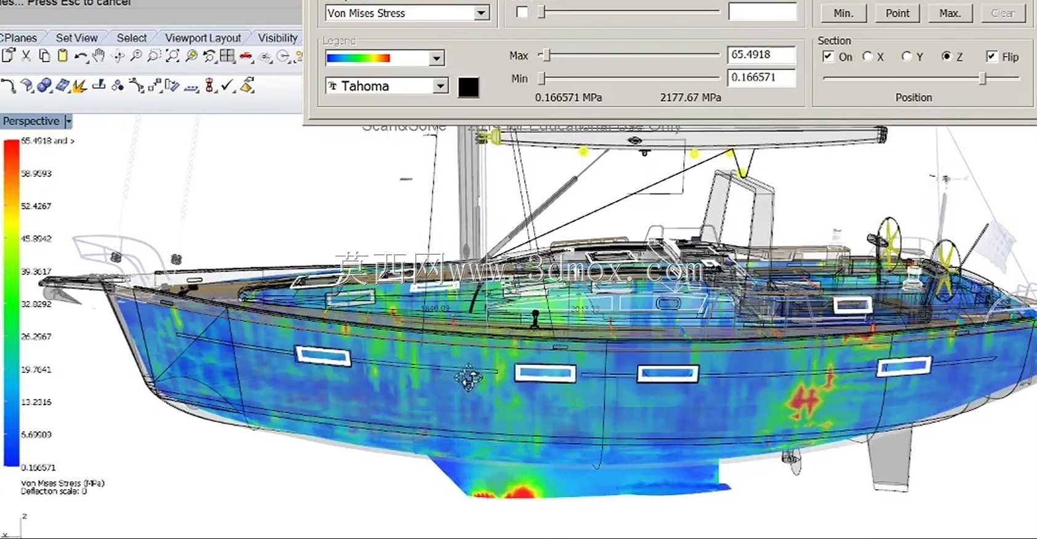The image size is (1037, 539).
Task: Switch to the Visibility tab
Action: 278,37
